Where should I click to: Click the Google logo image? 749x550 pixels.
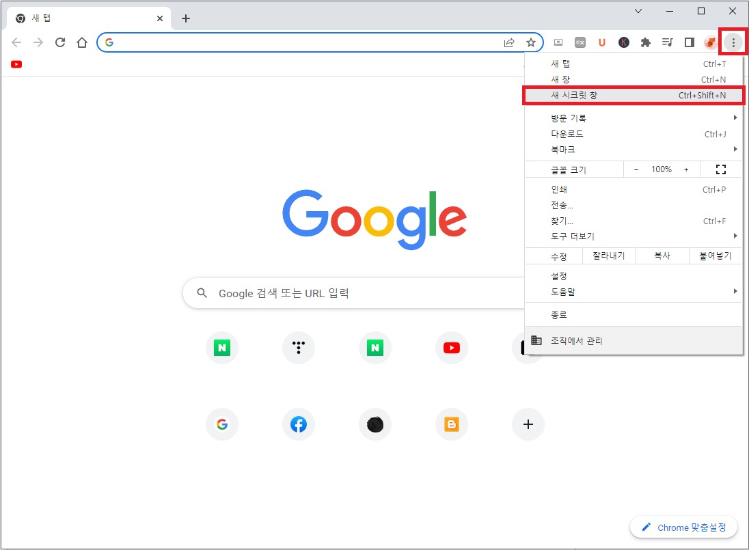(374, 219)
